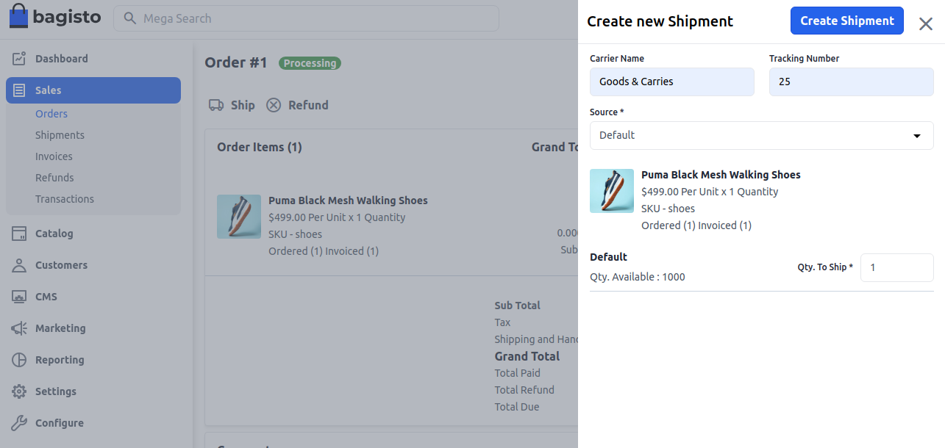Click inside the Mega Search bar
This screenshot has width=945, height=448.
coord(305,18)
